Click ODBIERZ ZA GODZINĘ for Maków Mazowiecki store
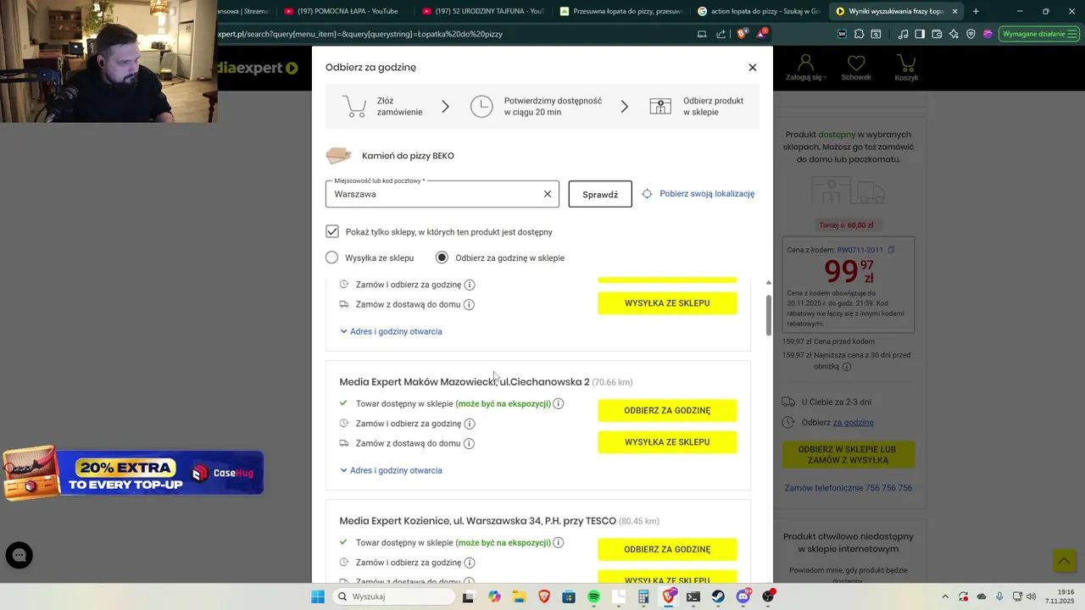The height and width of the screenshot is (610, 1085). point(667,411)
